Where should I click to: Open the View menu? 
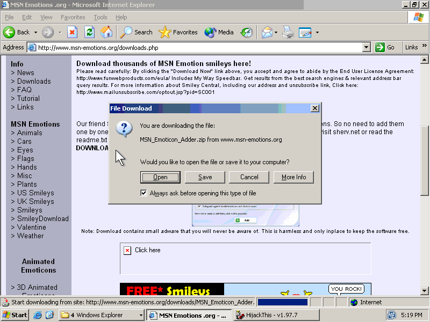tap(46, 17)
